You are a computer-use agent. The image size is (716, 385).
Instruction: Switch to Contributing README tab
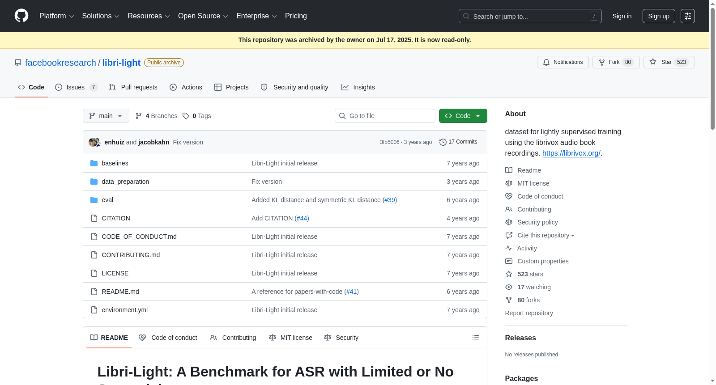(233, 338)
